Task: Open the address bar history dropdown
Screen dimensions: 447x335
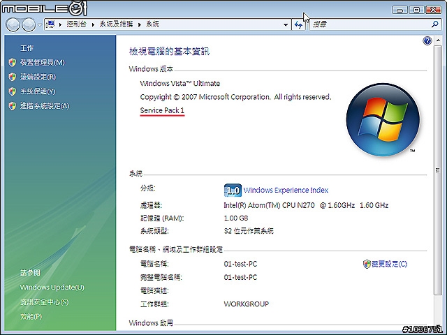Action: coord(286,25)
